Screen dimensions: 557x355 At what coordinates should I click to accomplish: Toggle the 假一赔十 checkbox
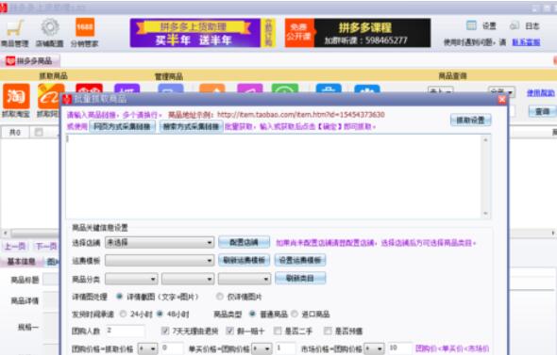click(x=229, y=331)
